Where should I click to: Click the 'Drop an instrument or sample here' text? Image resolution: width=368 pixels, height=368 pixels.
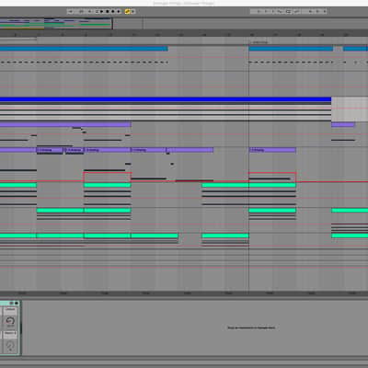pos(251,328)
